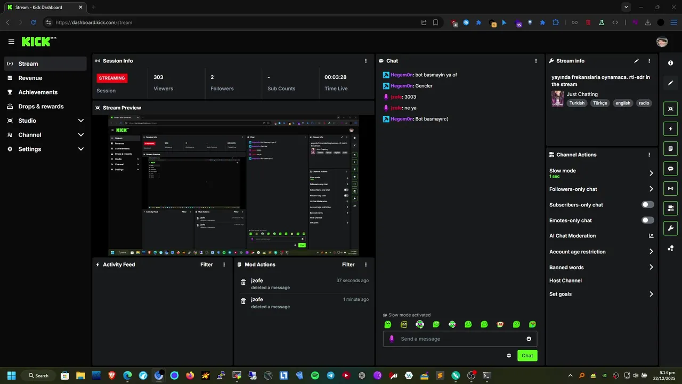Click the Stream Preview video thumbnail
This screenshot has height=384, width=682.
click(x=233, y=186)
